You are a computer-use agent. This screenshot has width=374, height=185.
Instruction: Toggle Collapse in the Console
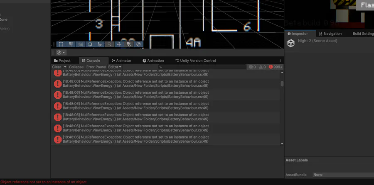coord(76,67)
